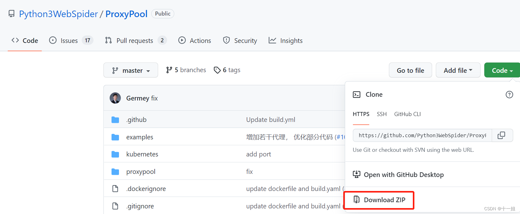Click the Public visibility badge
520x214 pixels.
(x=163, y=14)
